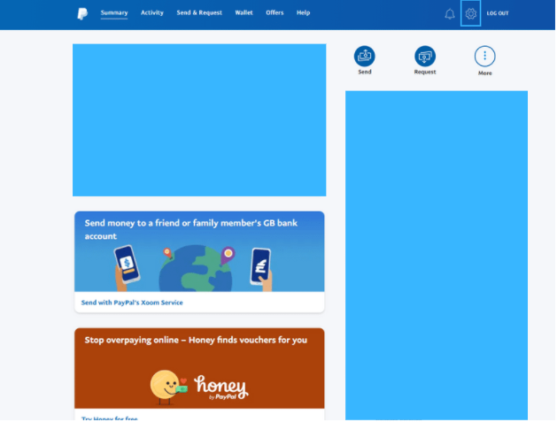
Task: Click Send with PayPal's Xoom Service link
Action: pos(132,303)
